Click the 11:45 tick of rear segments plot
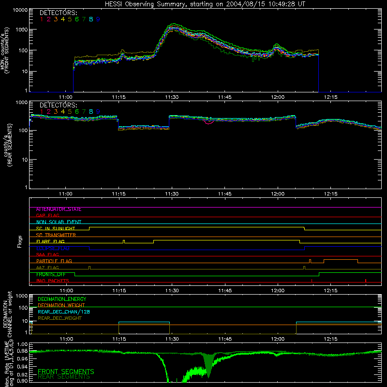 tap(225, 194)
